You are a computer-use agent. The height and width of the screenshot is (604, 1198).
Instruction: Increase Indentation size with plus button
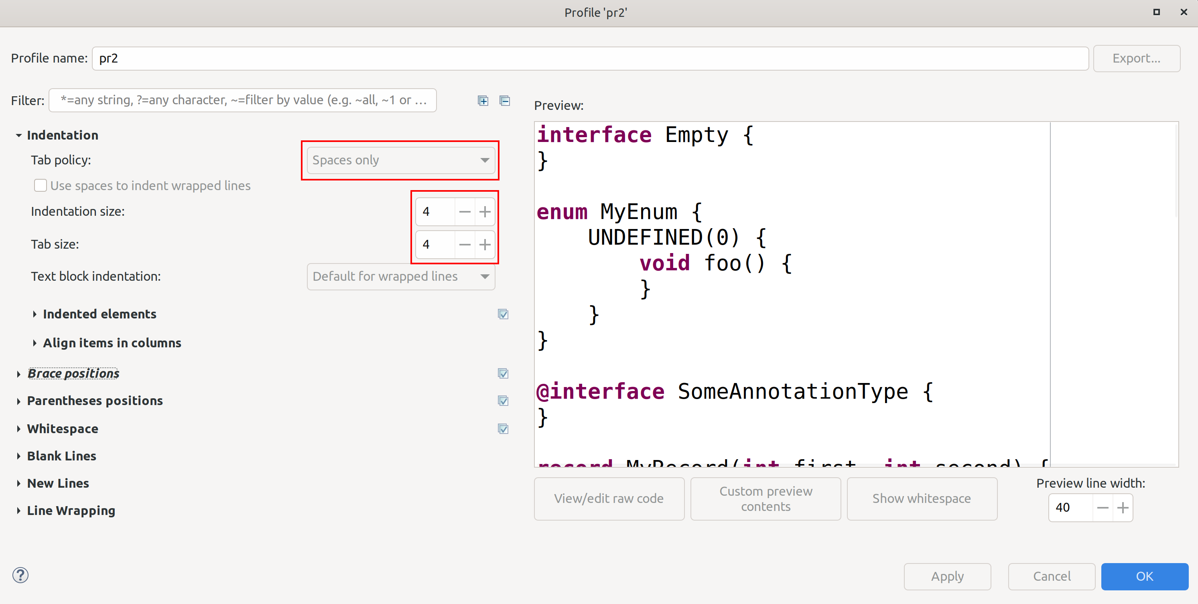(485, 212)
